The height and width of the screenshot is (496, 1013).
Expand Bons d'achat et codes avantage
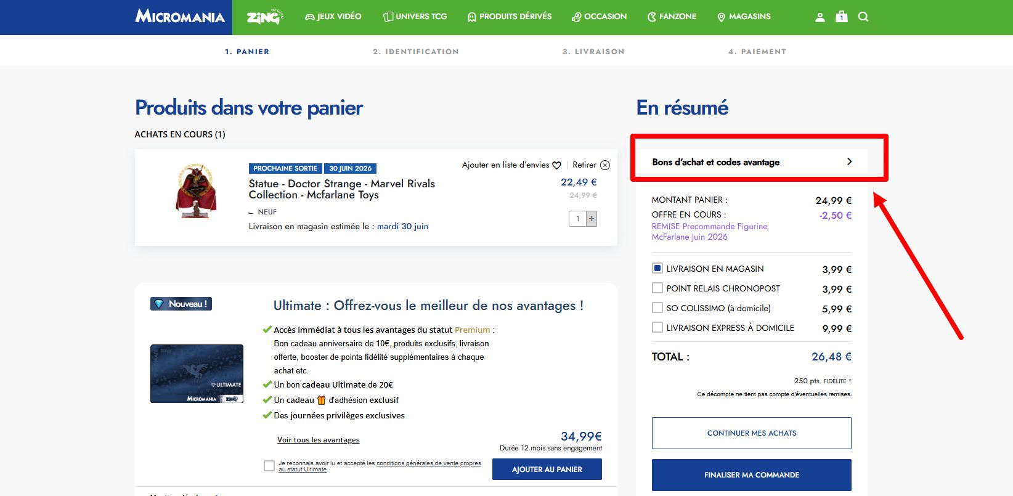pos(752,162)
